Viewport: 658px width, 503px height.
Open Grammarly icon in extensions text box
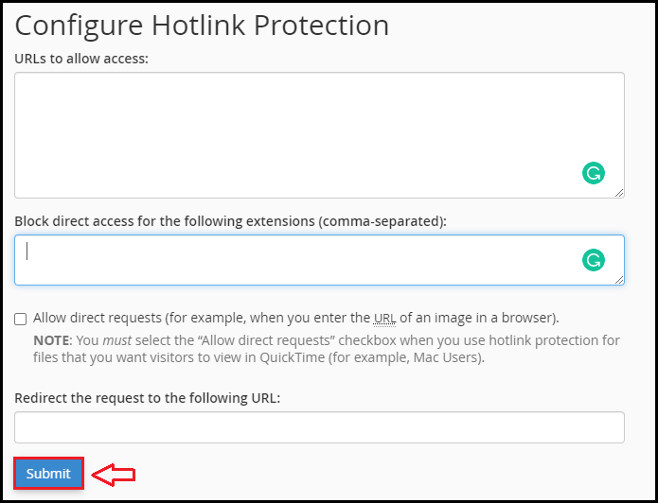(x=594, y=260)
